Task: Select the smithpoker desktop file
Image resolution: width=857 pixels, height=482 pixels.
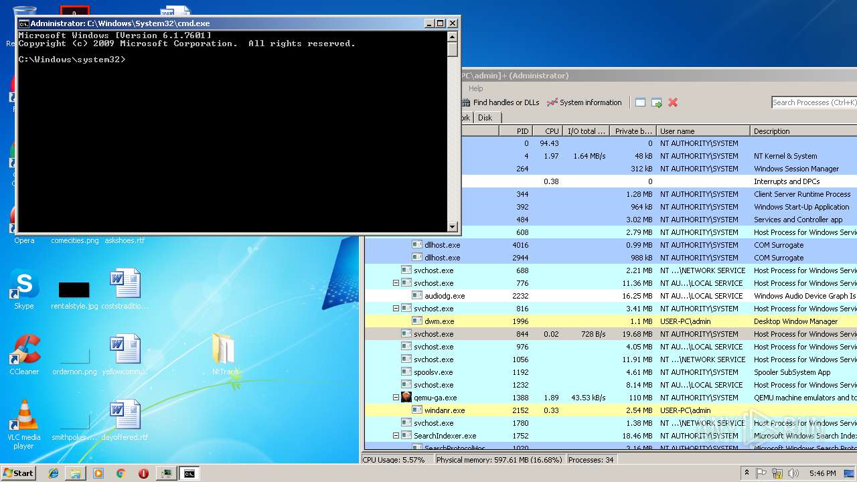Action: click(x=74, y=421)
